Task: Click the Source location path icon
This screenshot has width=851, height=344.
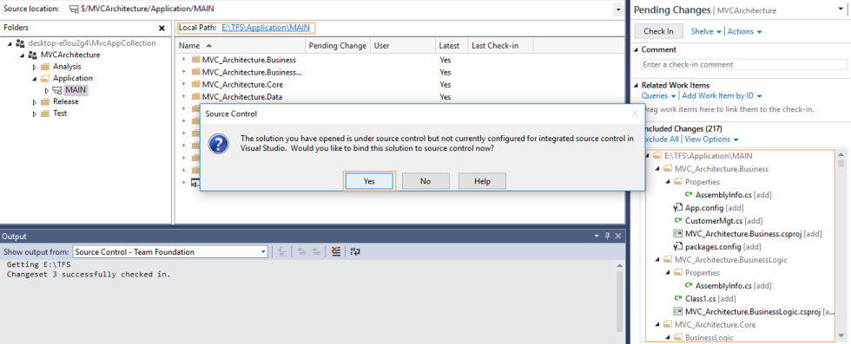Action: 75,10
